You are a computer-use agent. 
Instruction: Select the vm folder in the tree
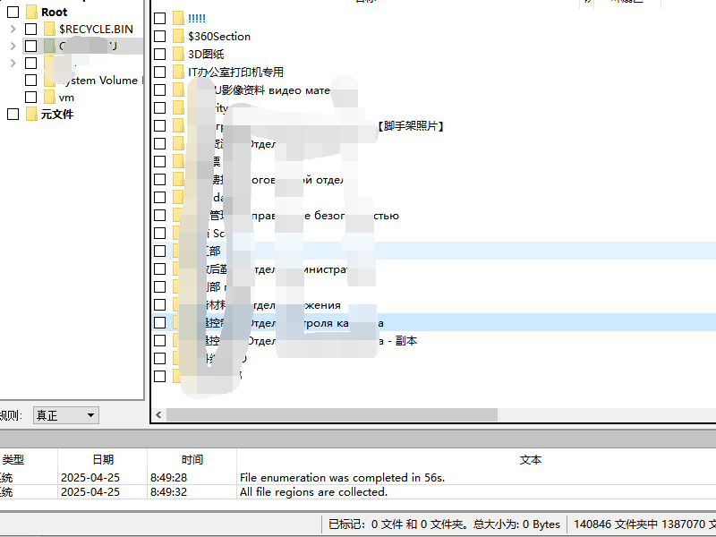click(66, 98)
